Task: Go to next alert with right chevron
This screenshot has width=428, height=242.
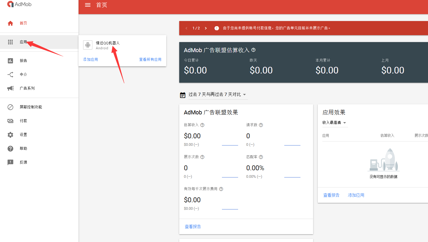Action: [206, 28]
